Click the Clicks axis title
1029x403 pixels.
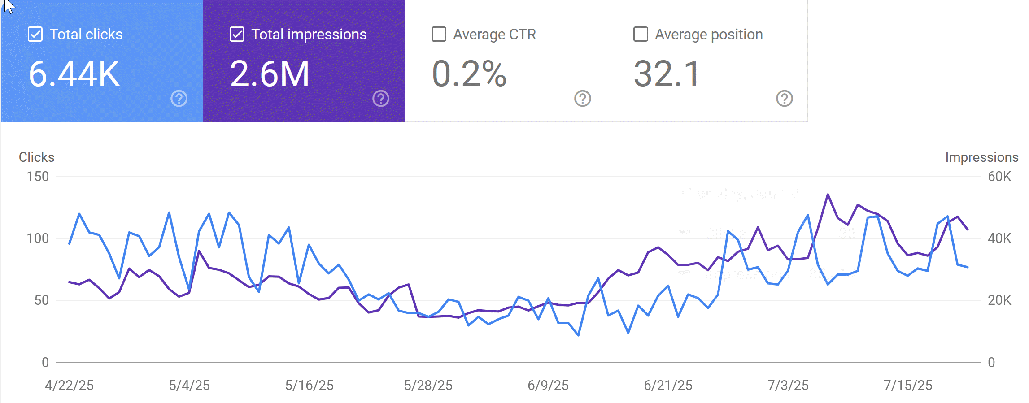(36, 157)
